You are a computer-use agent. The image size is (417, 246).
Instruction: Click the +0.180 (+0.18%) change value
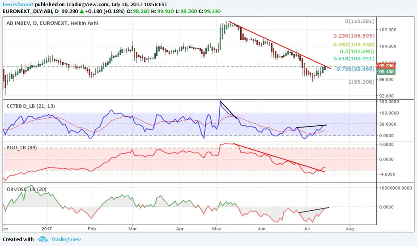[x=105, y=11]
